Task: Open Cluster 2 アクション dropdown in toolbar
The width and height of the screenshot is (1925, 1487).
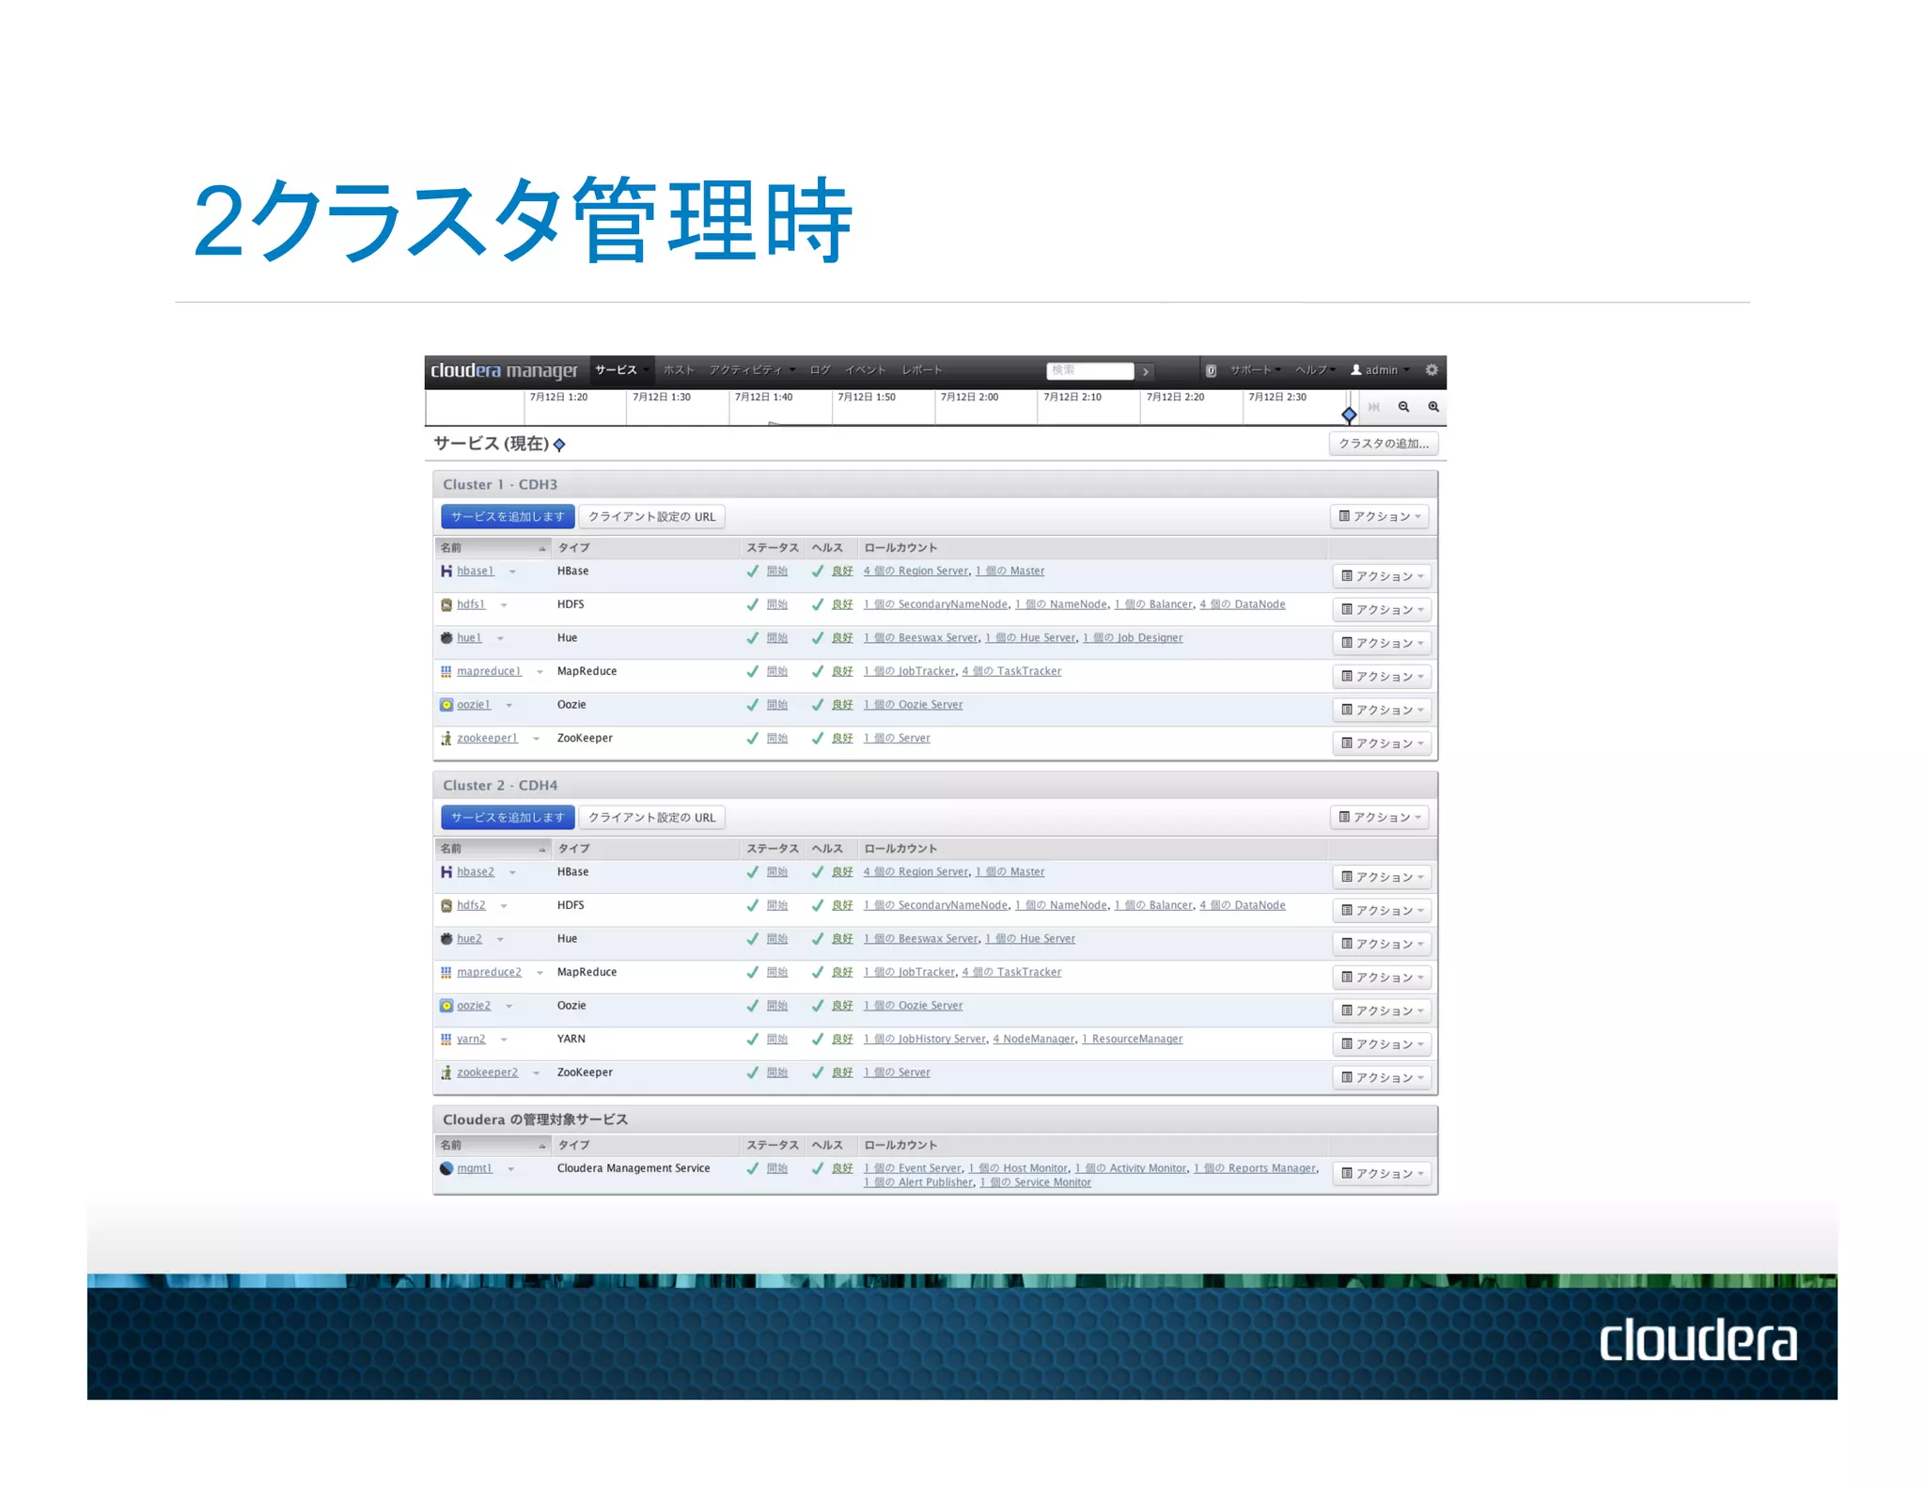Action: (x=1379, y=818)
